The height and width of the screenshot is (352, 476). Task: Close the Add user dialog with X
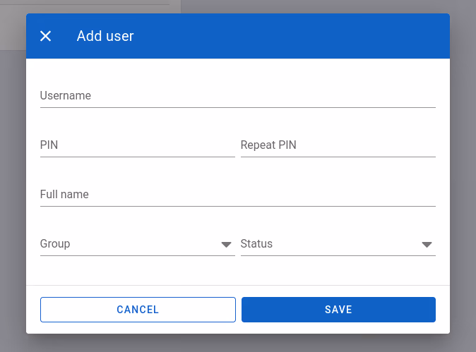[x=45, y=36]
